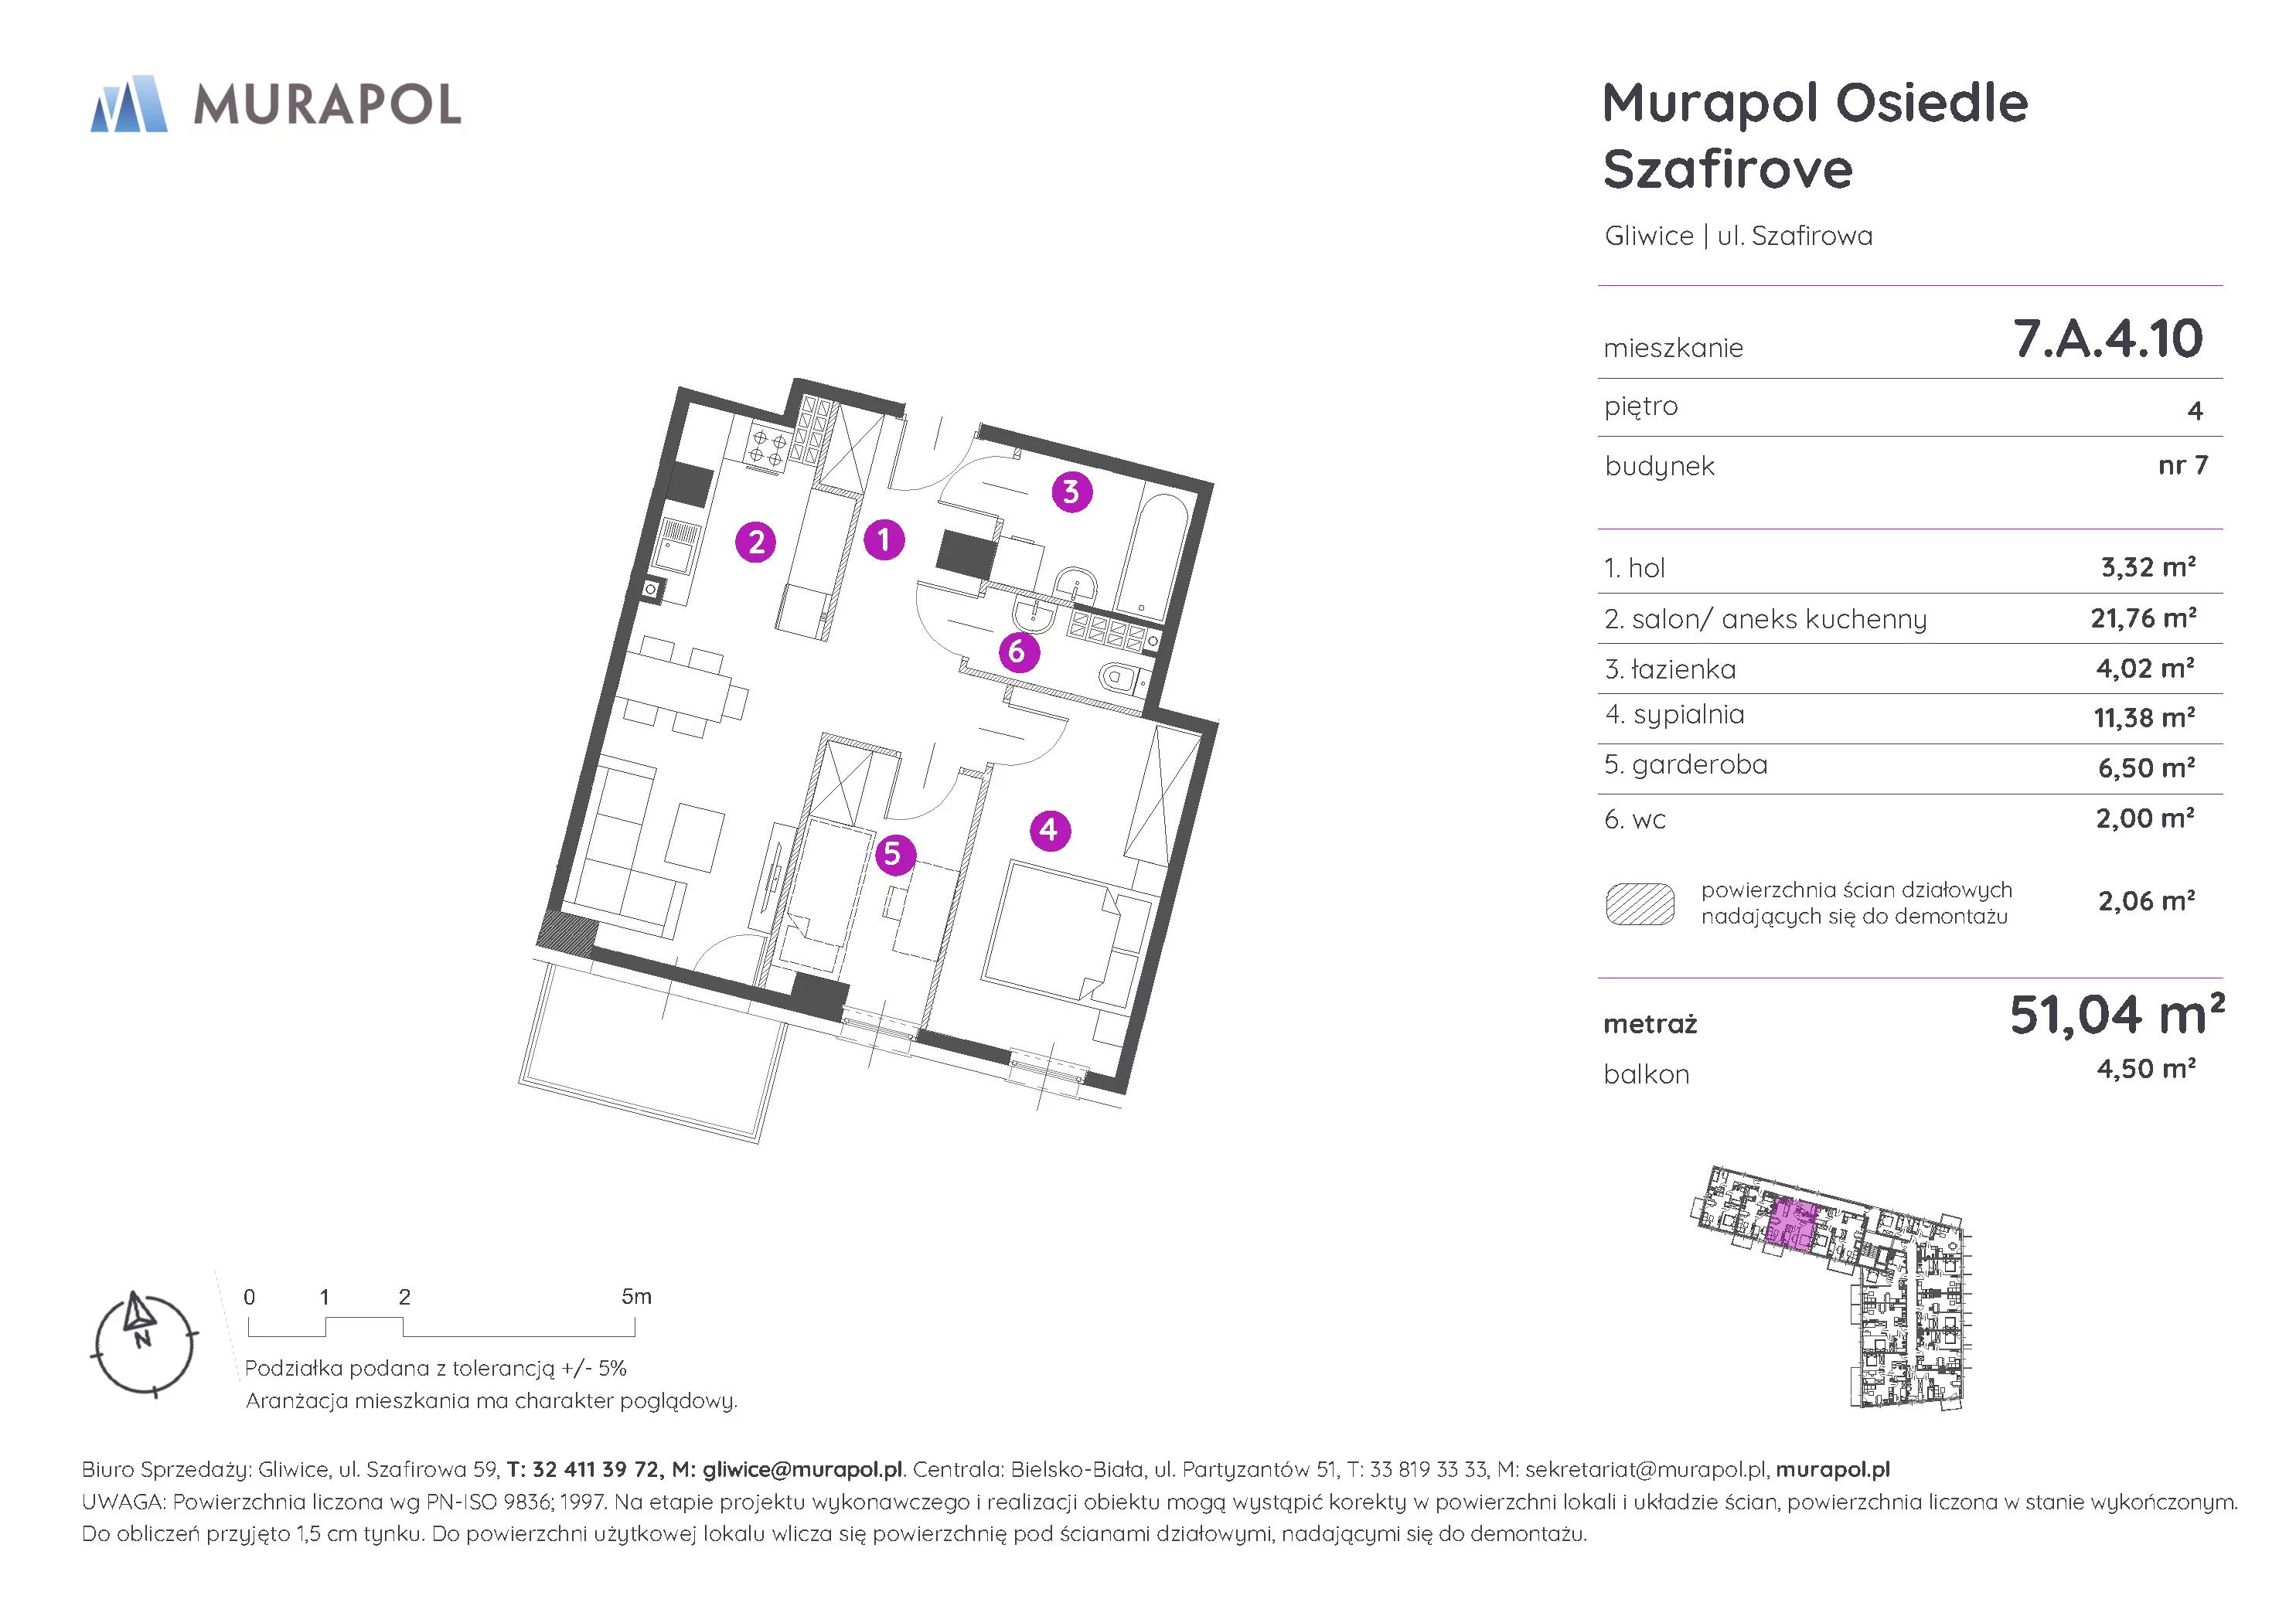
Task: Click the '5m' scale label
Action: click(x=636, y=1297)
